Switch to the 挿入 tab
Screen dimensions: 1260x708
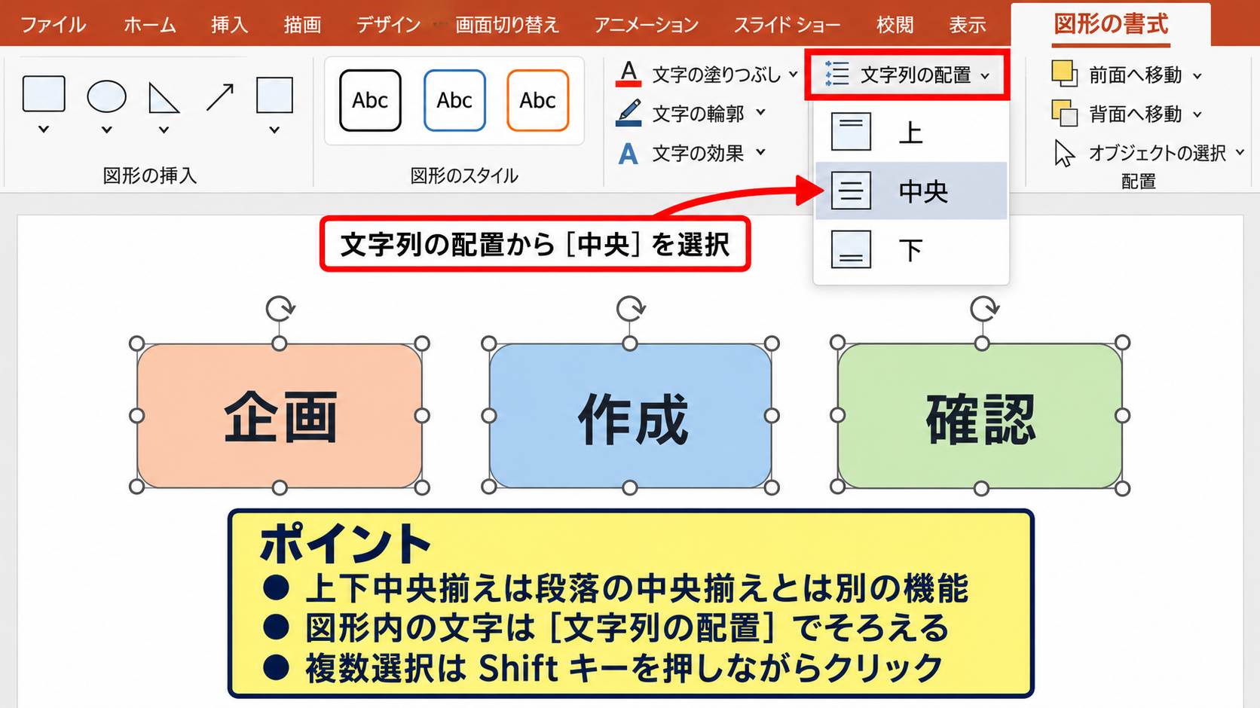tap(229, 25)
